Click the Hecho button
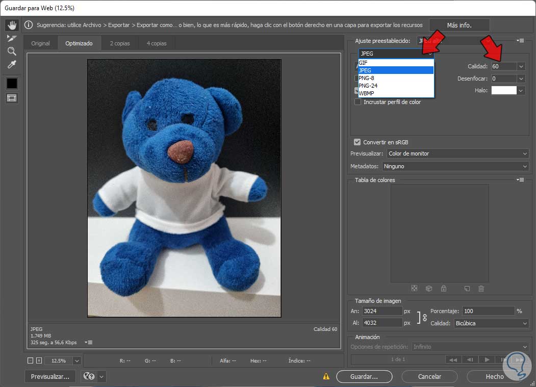 tap(495, 376)
